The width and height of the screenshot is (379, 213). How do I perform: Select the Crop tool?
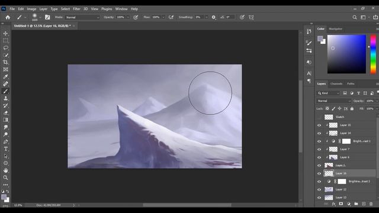point(5,62)
